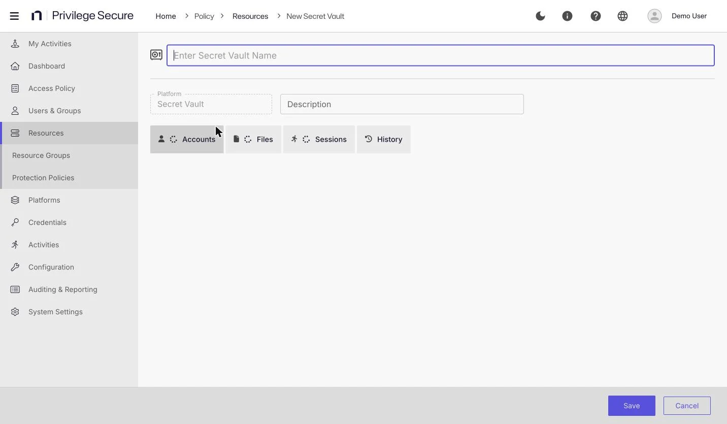
Task: Switch to the Accounts tab
Action: [187, 139]
